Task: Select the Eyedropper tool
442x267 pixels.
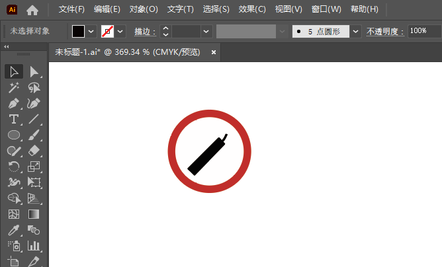Action: [14, 230]
